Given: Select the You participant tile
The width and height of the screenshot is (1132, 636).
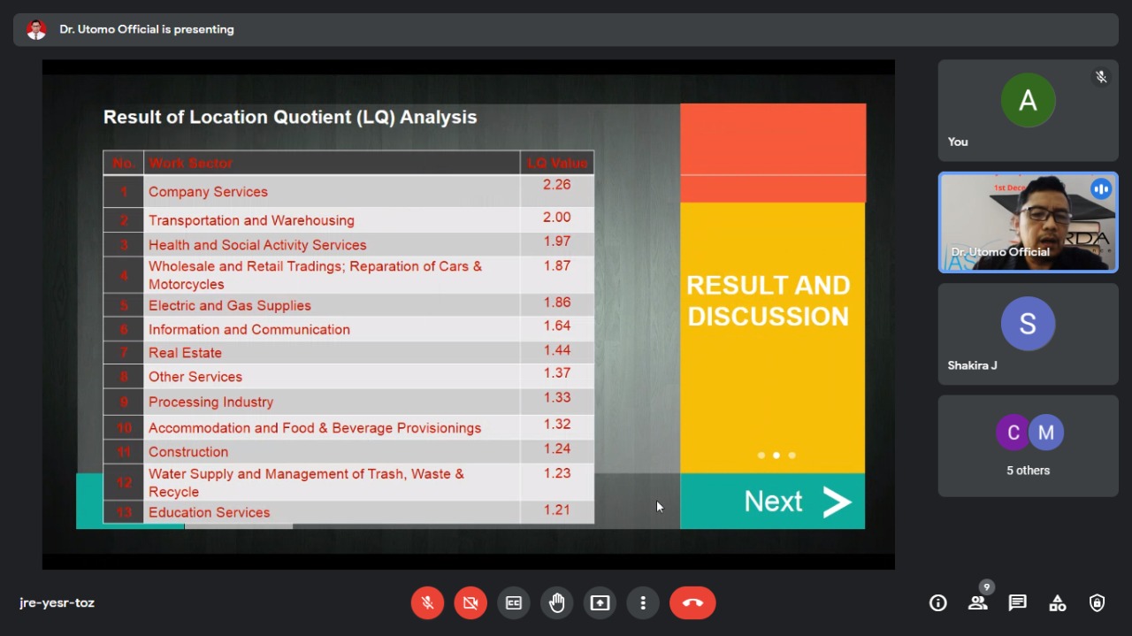Looking at the screenshot, I should 1028,111.
